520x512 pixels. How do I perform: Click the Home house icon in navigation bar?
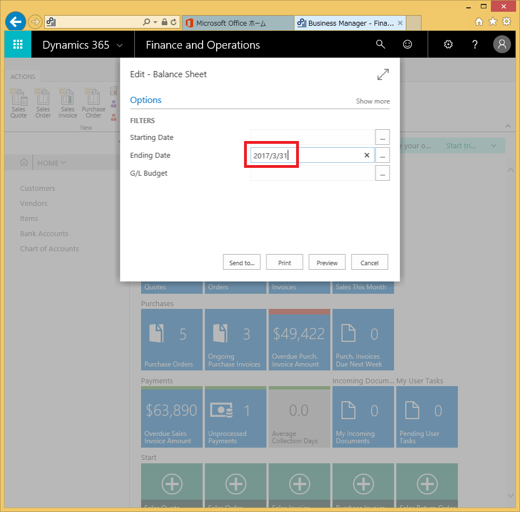click(24, 162)
